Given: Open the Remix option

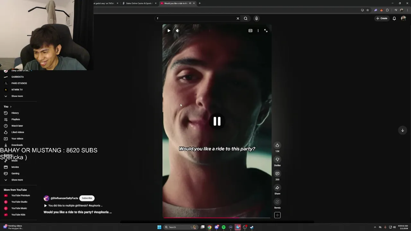Looking at the screenshot, I should pos(277,202).
